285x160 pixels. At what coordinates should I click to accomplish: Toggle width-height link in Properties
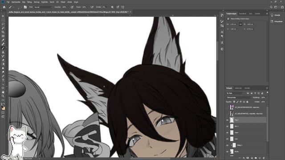240,24
